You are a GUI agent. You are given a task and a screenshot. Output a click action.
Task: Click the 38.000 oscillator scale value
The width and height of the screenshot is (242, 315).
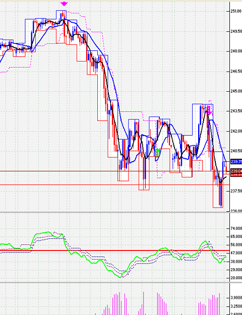click(236, 262)
